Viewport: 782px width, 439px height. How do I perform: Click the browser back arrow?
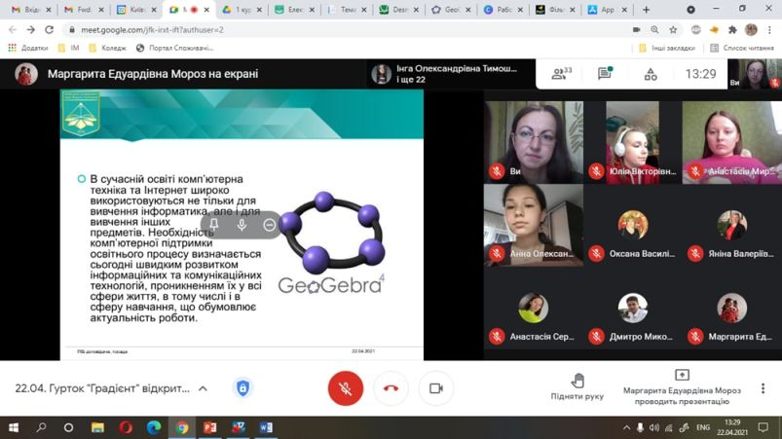[x=13, y=30]
